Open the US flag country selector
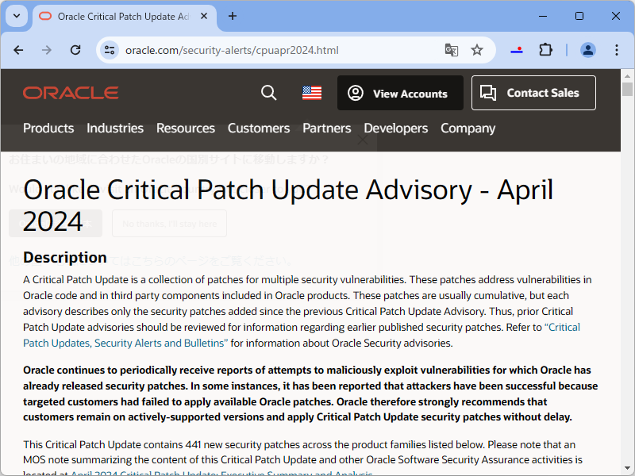Image resolution: width=635 pixels, height=476 pixels. coord(311,92)
